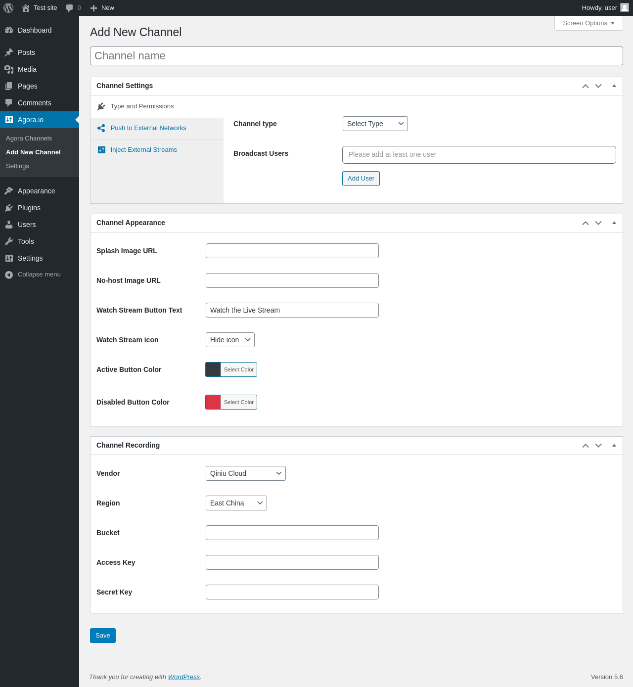
Task: Click the Tools wrench icon
Action: tap(9, 241)
